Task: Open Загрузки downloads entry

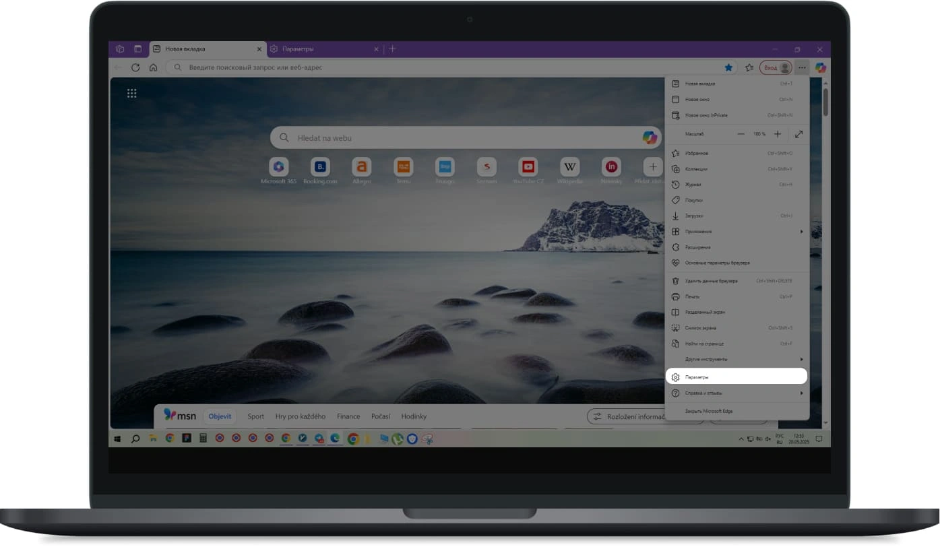Action: 736,216
